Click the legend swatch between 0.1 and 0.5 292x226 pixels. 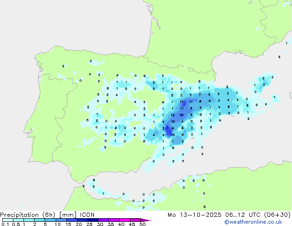pyautogui.click(x=8, y=220)
